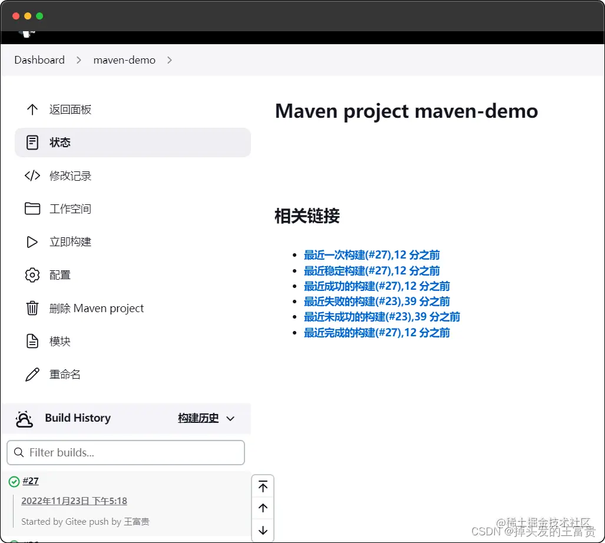The image size is (605, 543).
Task: Choose 删除 Maven project
Action: [133, 308]
